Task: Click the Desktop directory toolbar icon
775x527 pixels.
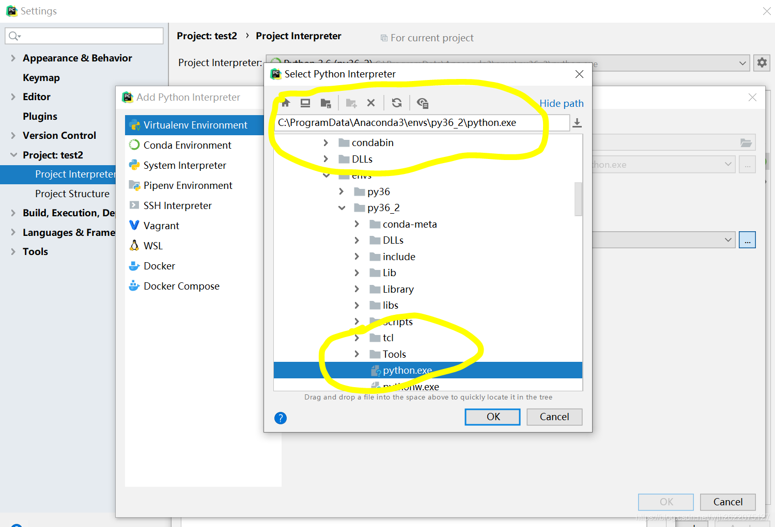Action: (305, 103)
